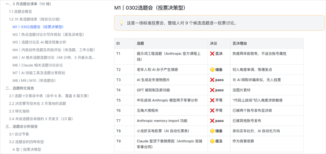The image size is (326, 154).
Task: Click reason 热度两年前就有，不适合账号属性
Action: coord(260,54)
